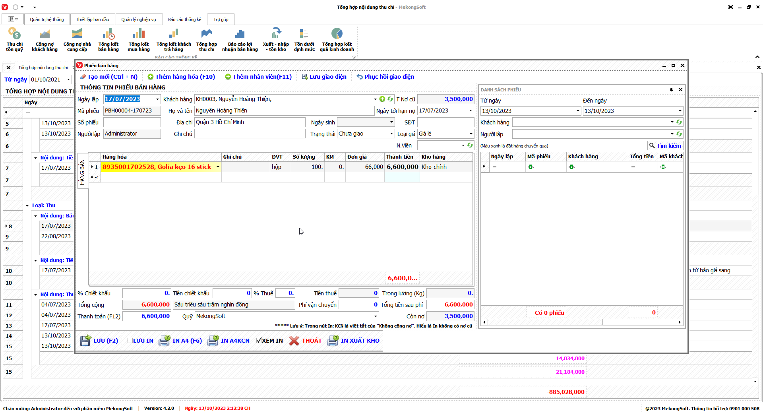Enable the LƯU IN checkbox

point(130,341)
